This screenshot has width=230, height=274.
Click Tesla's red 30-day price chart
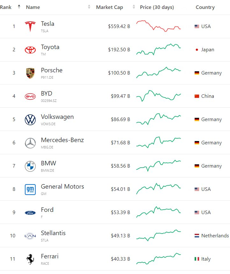[158, 26]
